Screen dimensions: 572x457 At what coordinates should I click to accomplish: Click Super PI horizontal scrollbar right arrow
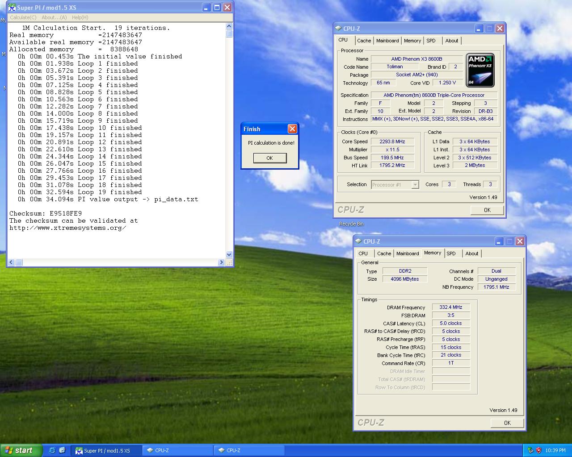point(221,262)
